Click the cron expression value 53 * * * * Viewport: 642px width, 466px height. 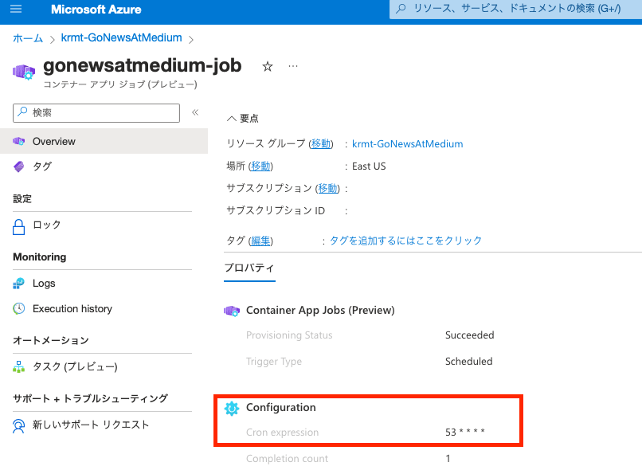465,432
